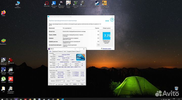Open the Мир танков desktop icon
This screenshot has width=182, height=100.
[83, 4]
